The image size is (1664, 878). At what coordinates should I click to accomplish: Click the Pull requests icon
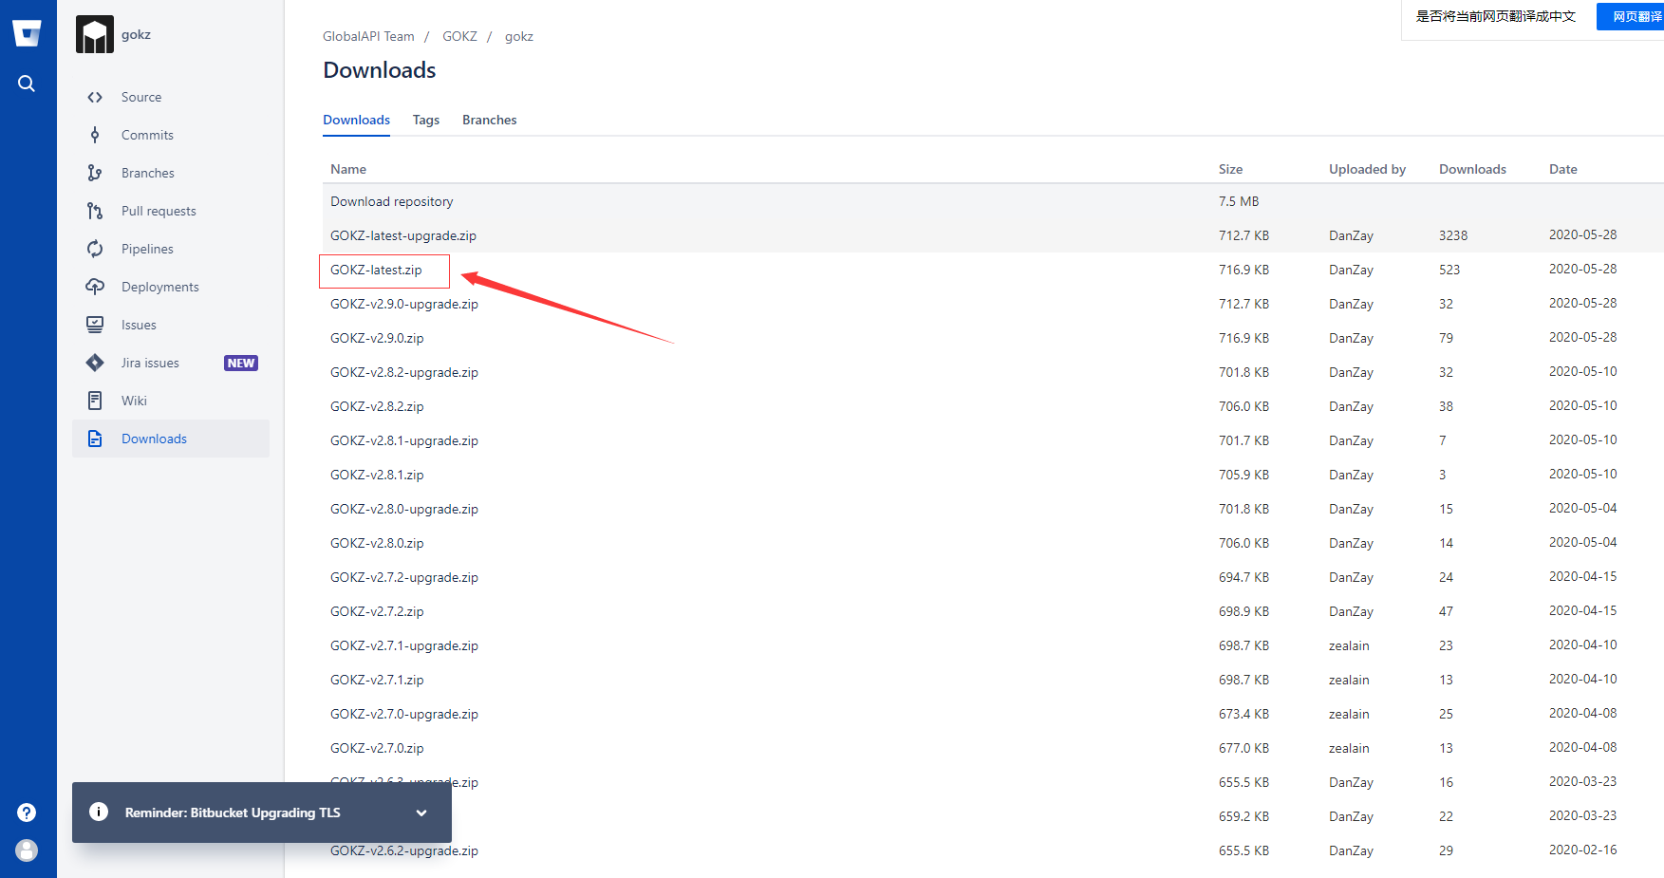95,211
